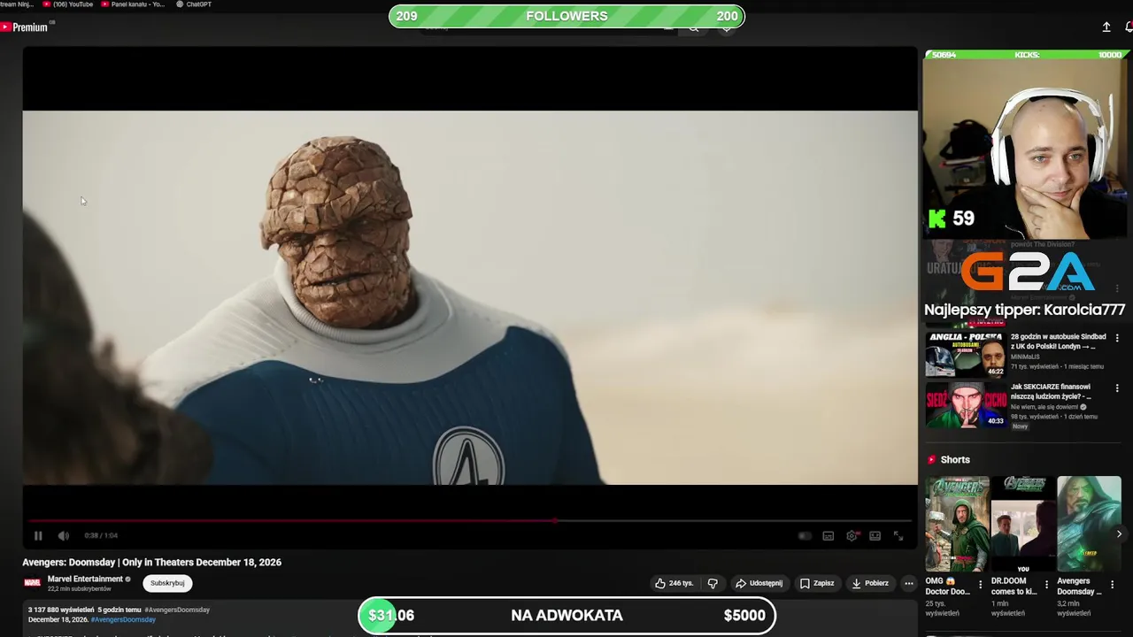This screenshot has height=637, width=1133.
Task: Open options for the "OMG Doctor Doo..." short
Action: coord(980,585)
